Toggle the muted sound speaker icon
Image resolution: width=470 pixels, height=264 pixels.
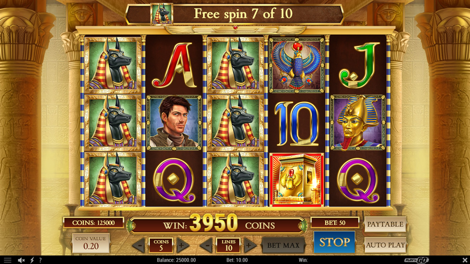pyautogui.click(x=21, y=260)
